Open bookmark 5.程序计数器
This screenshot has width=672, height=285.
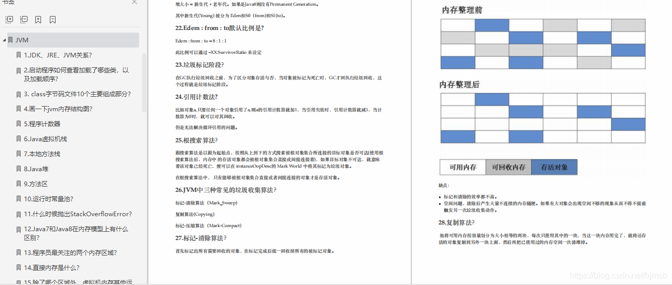coord(42,124)
